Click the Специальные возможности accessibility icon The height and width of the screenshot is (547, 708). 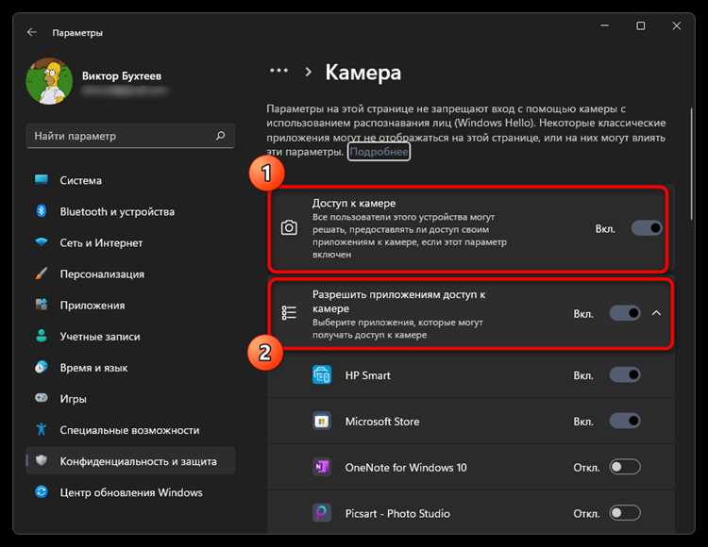click(42, 429)
